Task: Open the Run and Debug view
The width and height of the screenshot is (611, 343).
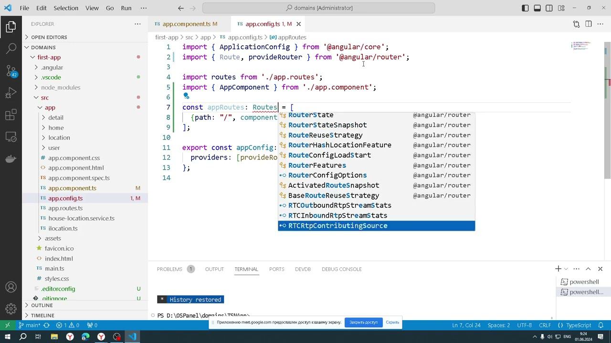Action: pyautogui.click(x=11, y=92)
